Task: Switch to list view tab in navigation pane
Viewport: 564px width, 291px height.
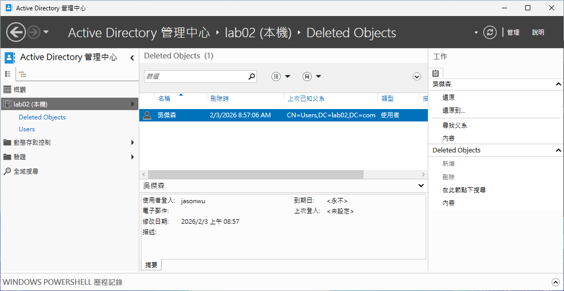Action: click(x=8, y=74)
